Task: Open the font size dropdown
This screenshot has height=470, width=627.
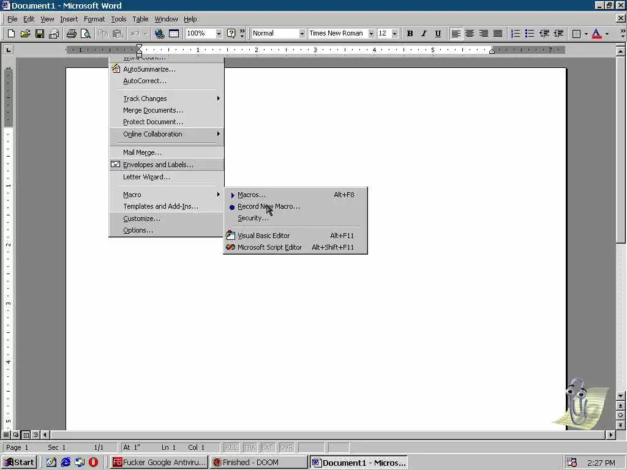Action: tap(395, 34)
